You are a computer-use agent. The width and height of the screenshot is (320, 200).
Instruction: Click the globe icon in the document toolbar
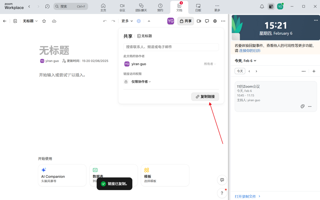215,21
